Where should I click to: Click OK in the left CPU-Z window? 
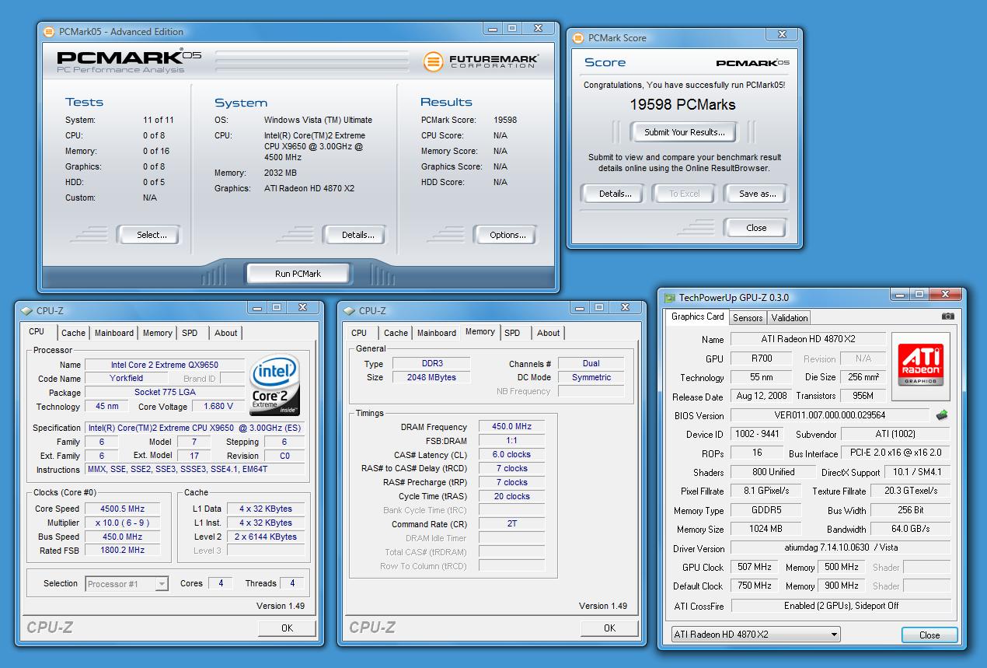(287, 628)
